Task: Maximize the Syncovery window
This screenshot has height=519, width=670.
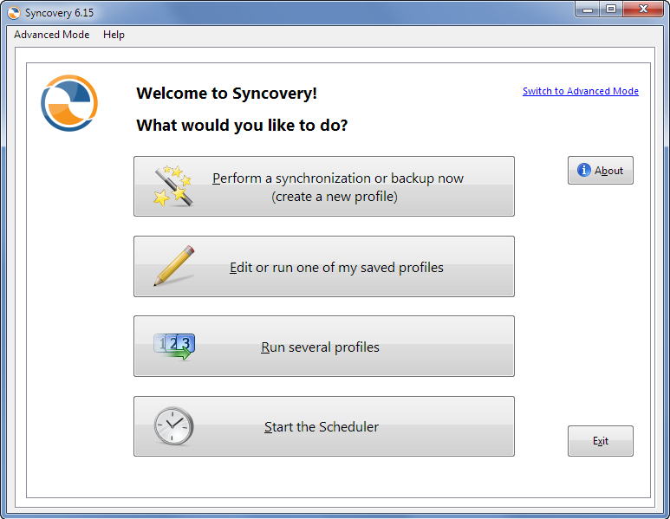Action: (610, 9)
